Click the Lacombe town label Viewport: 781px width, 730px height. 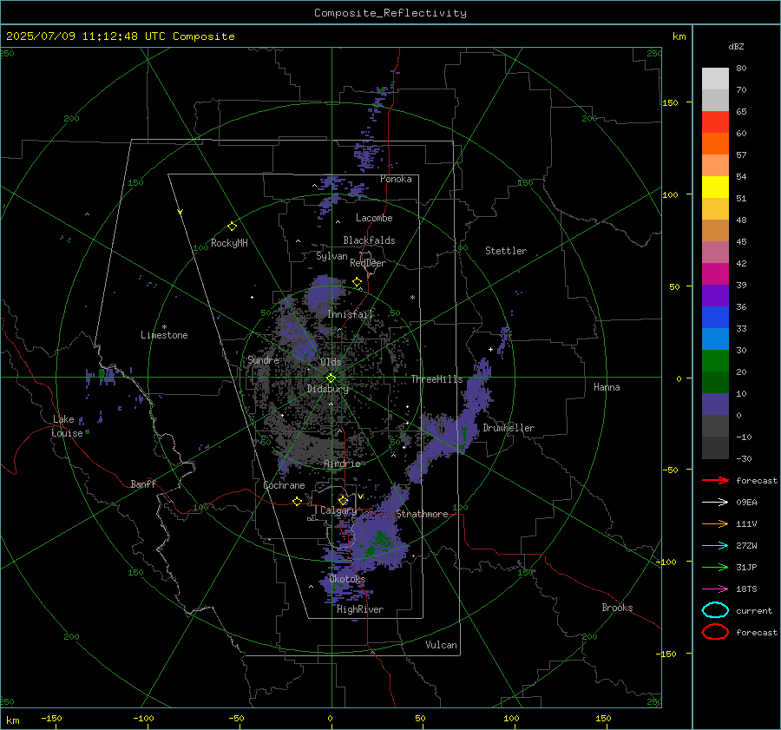point(374,218)
